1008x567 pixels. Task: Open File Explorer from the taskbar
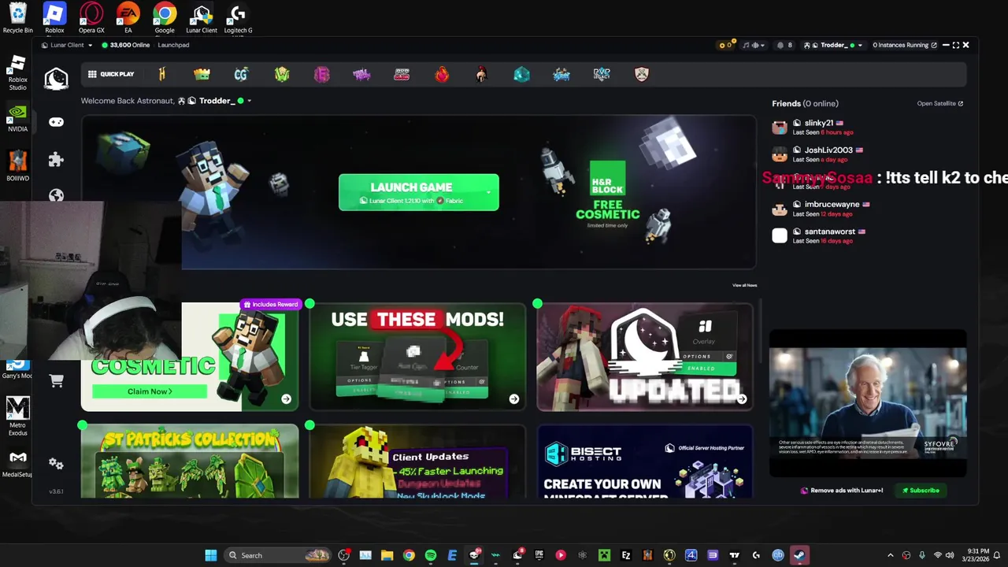click(387, 555)
